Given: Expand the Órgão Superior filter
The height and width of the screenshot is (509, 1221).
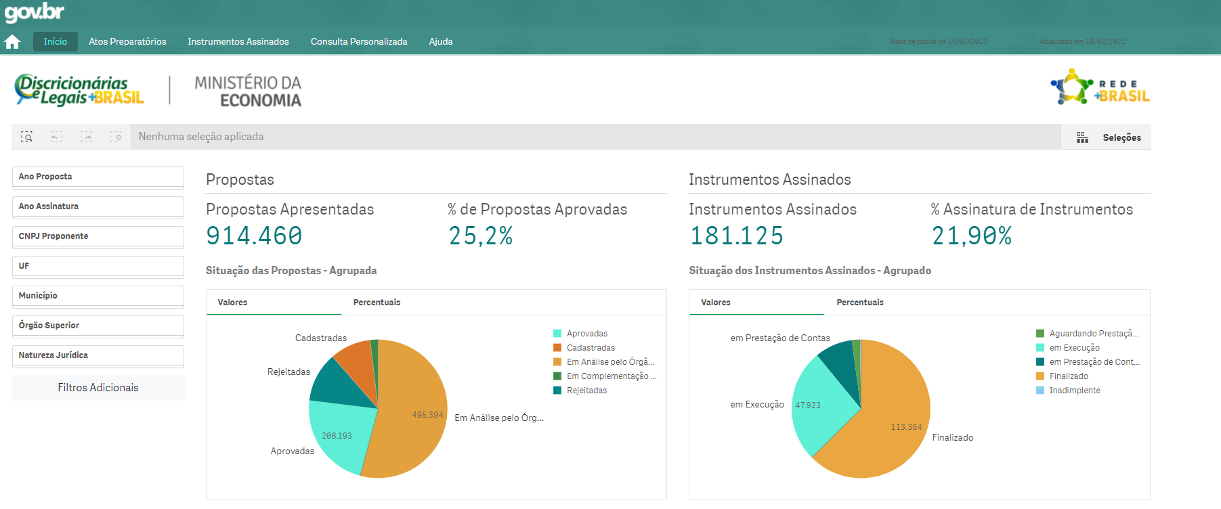Looking at the screenshot, I should pos(98,326).
